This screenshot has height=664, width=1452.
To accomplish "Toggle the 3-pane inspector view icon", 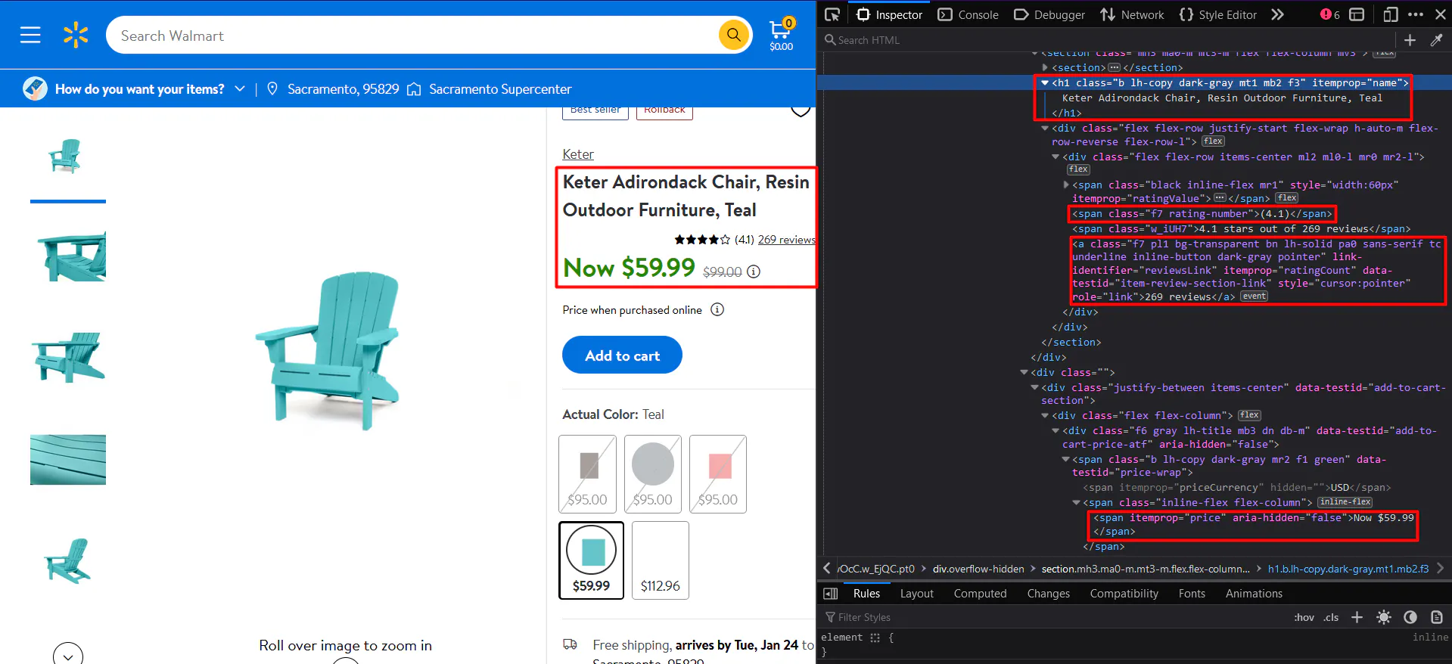I will pyautogui.click(x=830, y=594).
